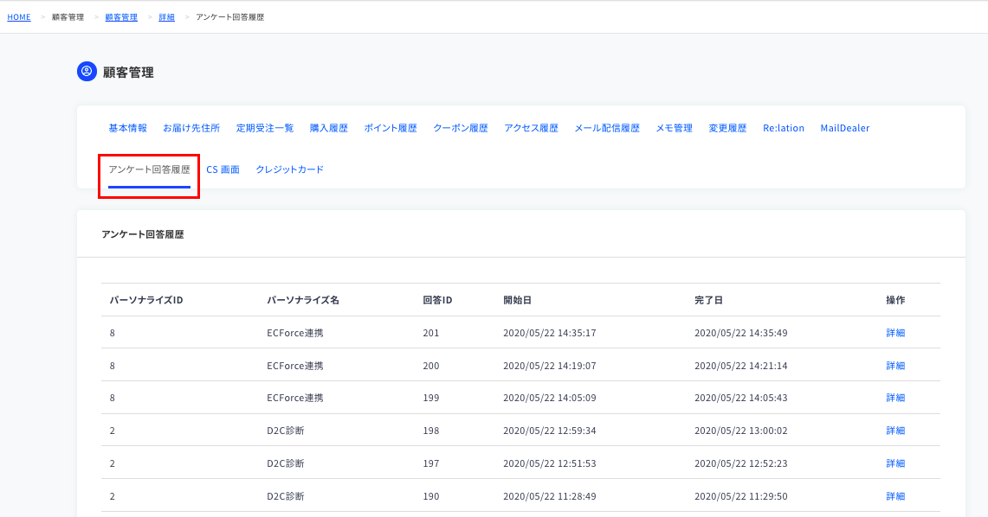Show the アクセス履歴 tab
988x517 pixels.
531,128
